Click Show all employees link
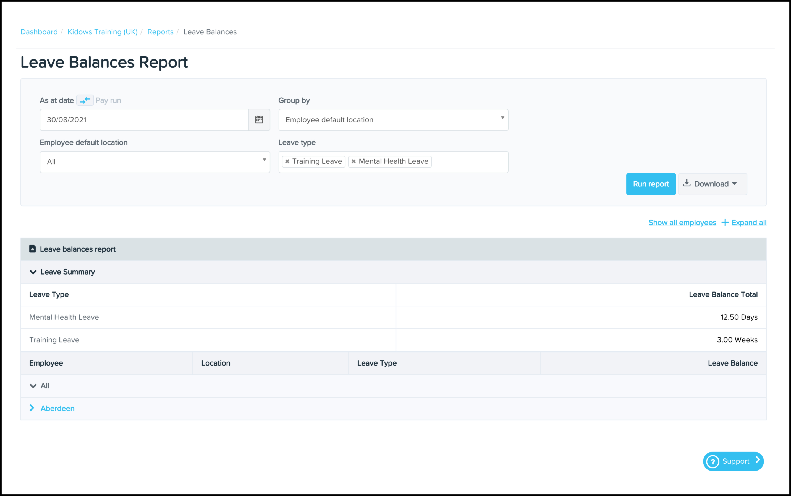Image resolution: width=791 pixels, height=496 pixels. pos(682,223)
